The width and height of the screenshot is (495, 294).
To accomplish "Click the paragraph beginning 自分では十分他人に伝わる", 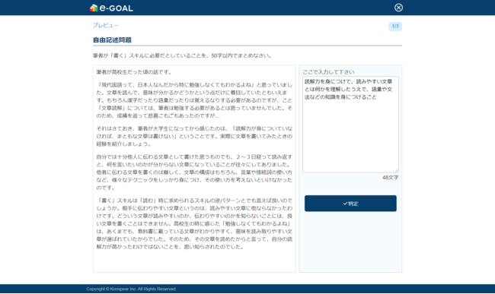I will (x=194, y=172).
